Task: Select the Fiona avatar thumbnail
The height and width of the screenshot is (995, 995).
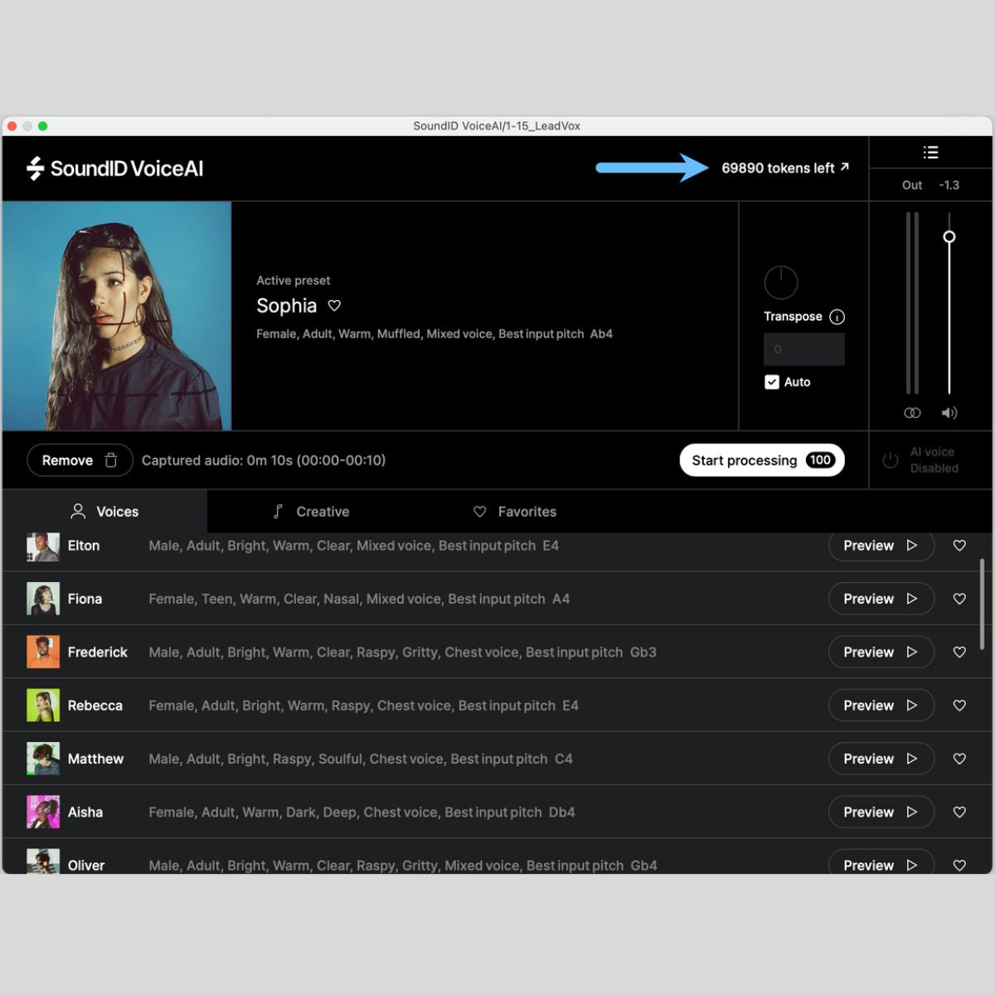Action: tap(43, 599)
